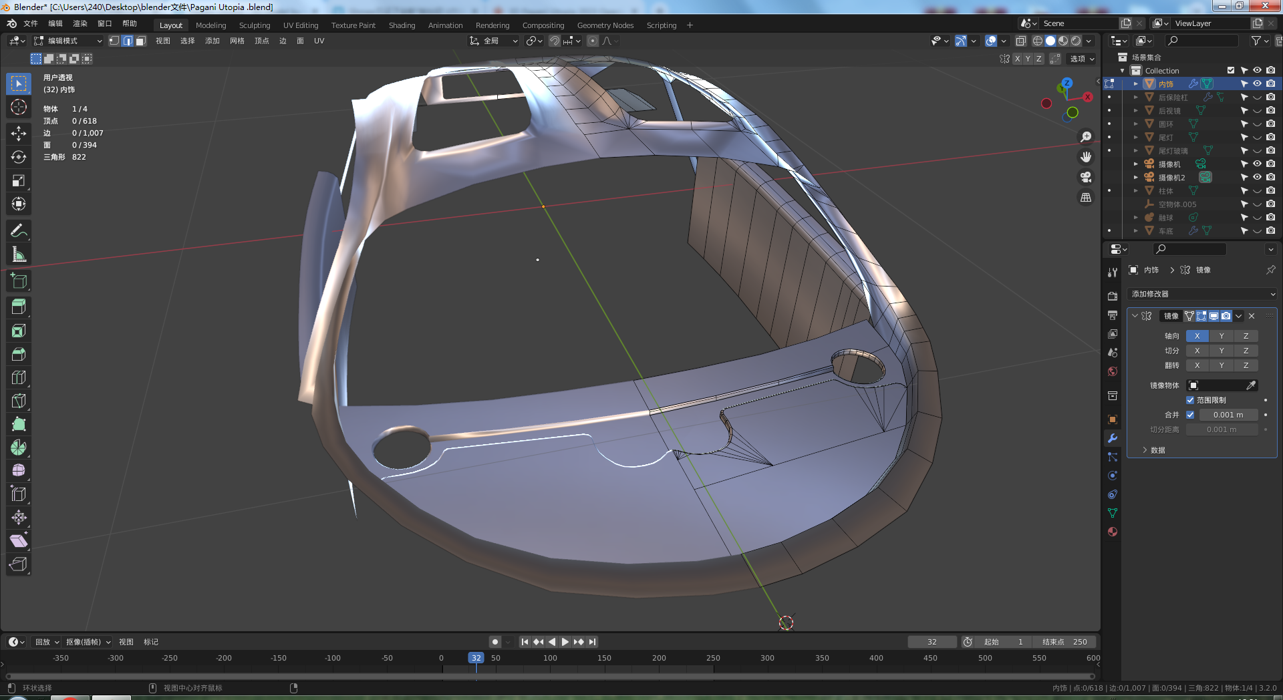
Task: Open the 网格 menu in viewport header
Action: tap(237, 41)
